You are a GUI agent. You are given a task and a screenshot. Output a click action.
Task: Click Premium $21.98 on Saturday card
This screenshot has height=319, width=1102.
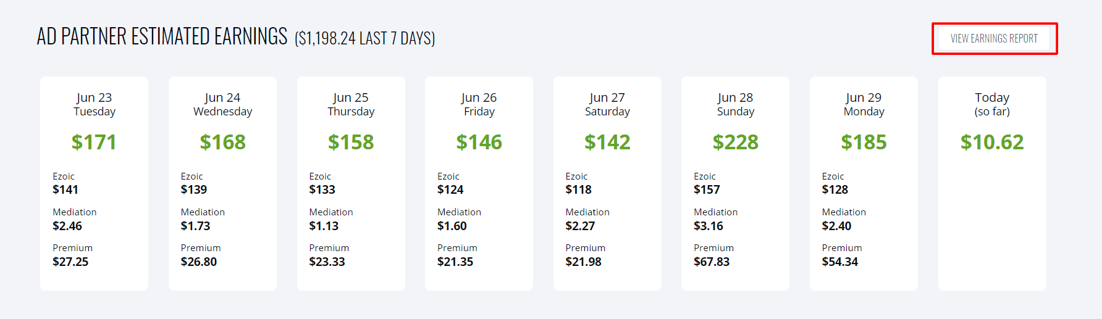[583, 262]
